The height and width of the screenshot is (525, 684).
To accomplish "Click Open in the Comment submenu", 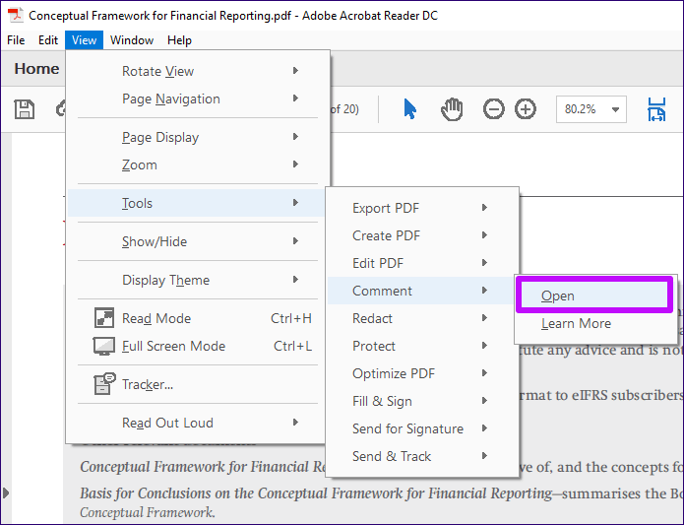I will tap(593, 295).
